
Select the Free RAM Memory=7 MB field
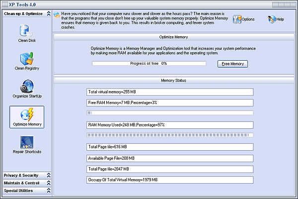pos(170,102)
